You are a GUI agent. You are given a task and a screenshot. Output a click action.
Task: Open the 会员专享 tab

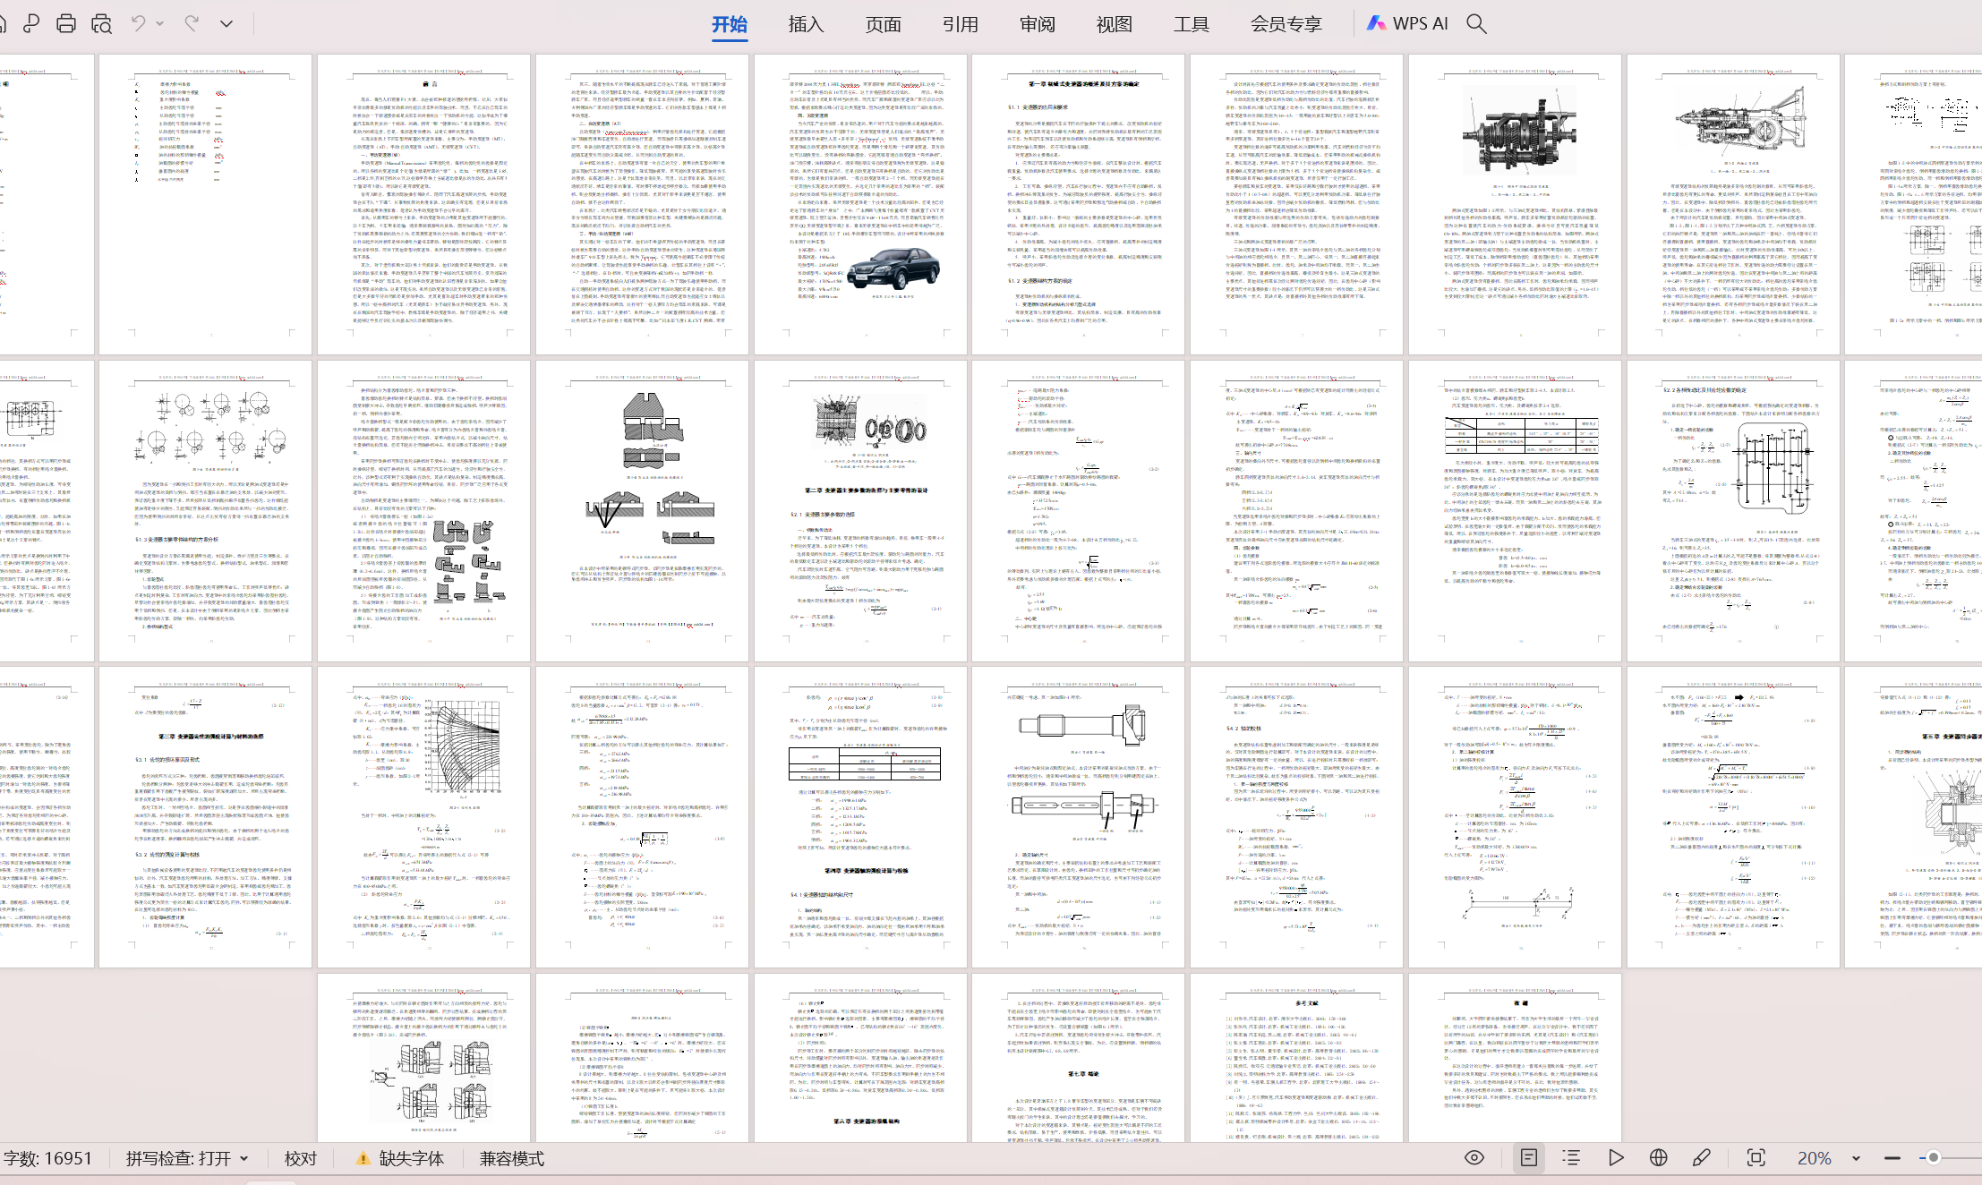tap(1286, 24)
